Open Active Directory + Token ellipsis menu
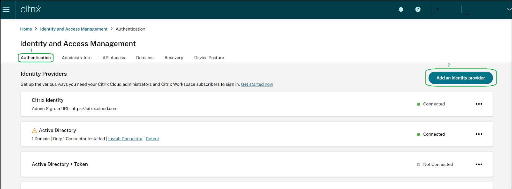Screen dimensions: 512x189 click(x=479, y=164)
